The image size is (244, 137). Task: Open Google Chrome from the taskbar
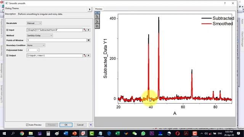coord(22,134)
